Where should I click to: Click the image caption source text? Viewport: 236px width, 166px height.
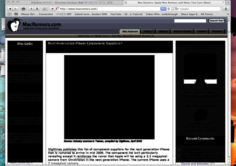pyautogui.click(x=103, y=141)
